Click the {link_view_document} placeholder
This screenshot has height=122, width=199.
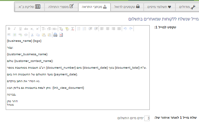[x=68, y=88]
